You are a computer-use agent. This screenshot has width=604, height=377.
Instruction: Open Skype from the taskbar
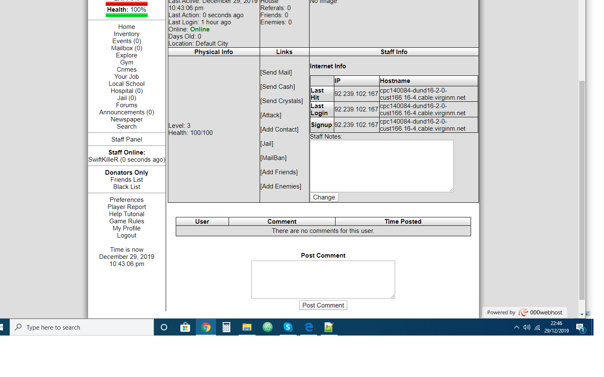288,327
